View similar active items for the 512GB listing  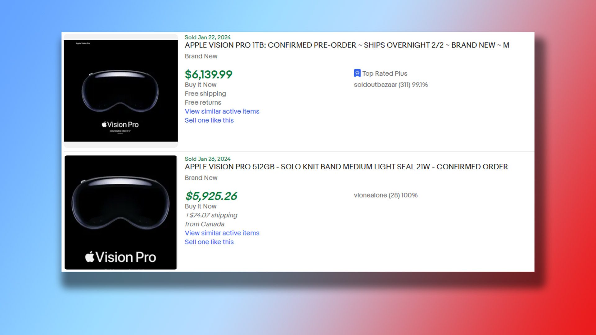222,233
